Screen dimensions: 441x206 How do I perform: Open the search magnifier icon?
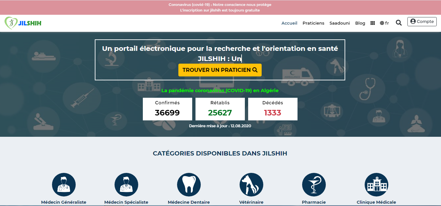(399, 23)
